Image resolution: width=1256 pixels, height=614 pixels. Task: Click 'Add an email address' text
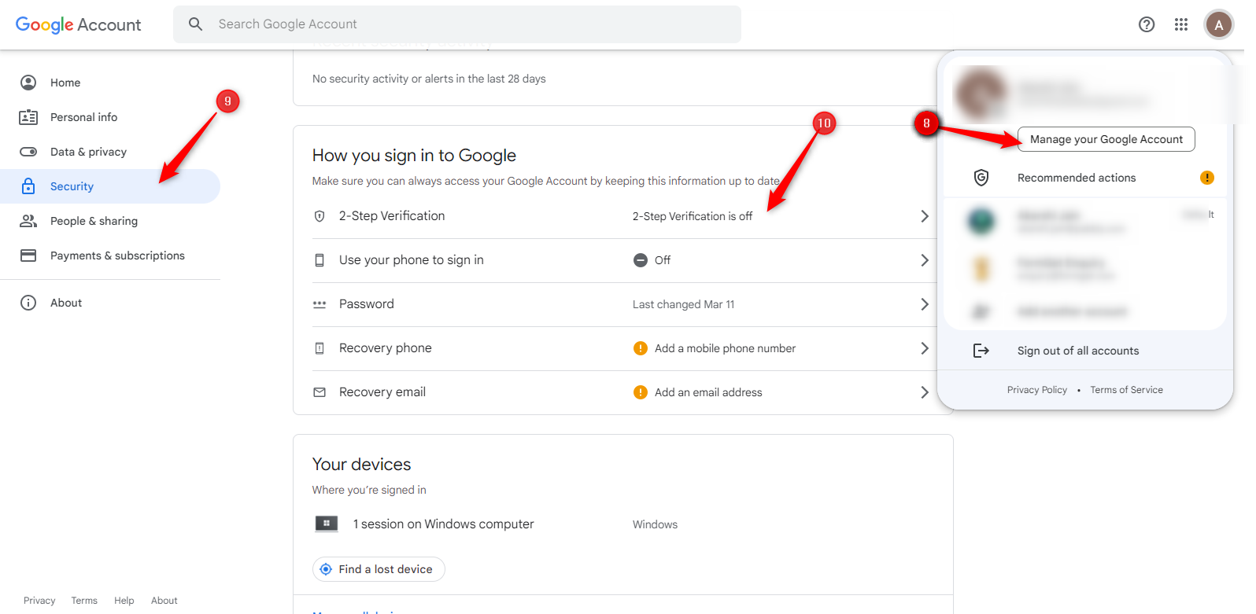(708, 392)
